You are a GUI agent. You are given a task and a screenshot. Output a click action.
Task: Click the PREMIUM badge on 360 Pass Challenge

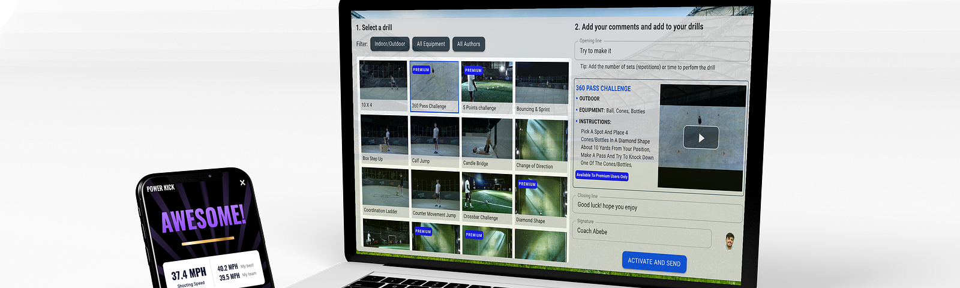pos(421,70)
